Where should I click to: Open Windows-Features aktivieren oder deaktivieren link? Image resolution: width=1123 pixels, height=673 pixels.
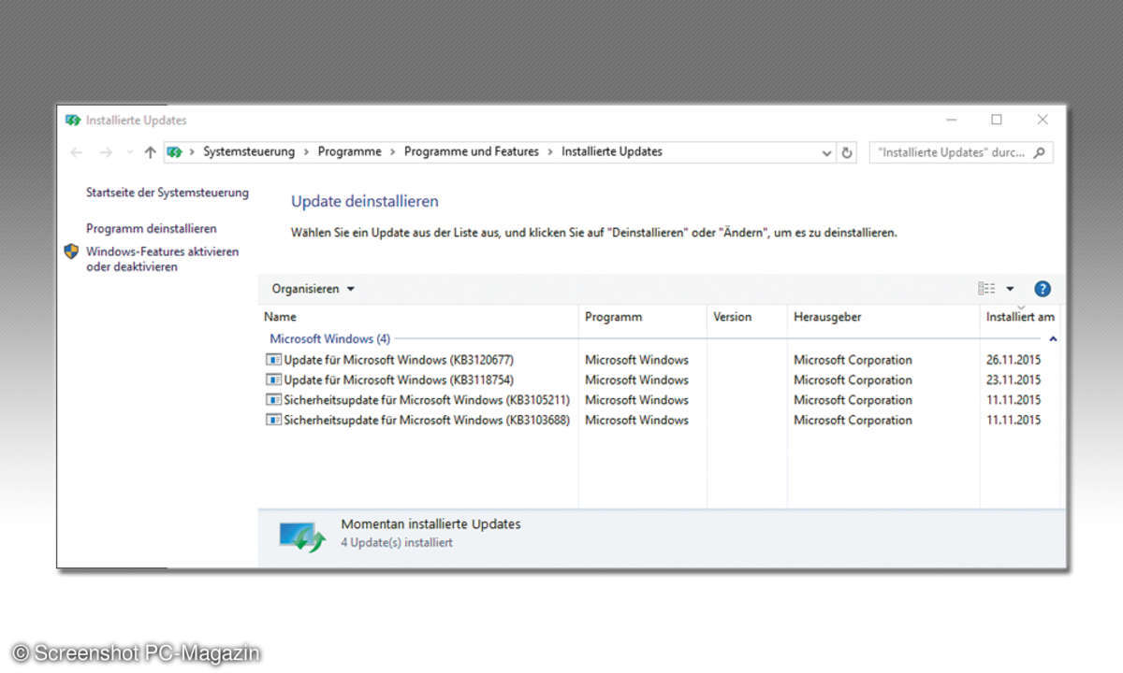click(x=163, y=259)
